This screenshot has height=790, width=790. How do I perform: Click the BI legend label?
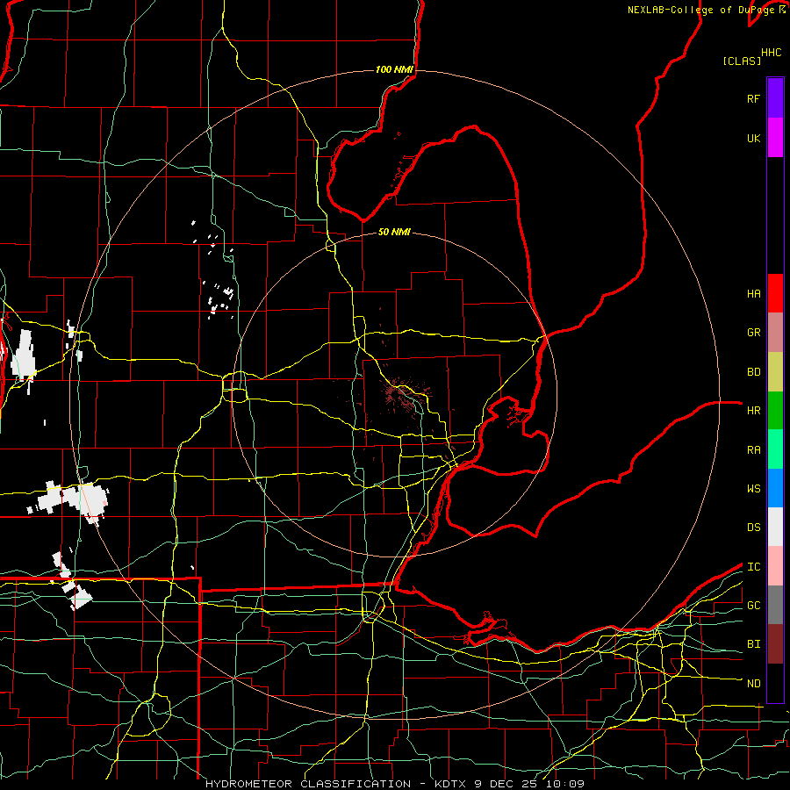click(x=754, y=644)
